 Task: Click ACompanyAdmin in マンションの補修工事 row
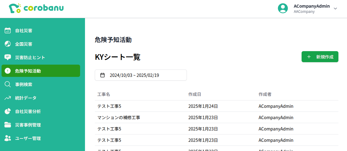point(276,118)
